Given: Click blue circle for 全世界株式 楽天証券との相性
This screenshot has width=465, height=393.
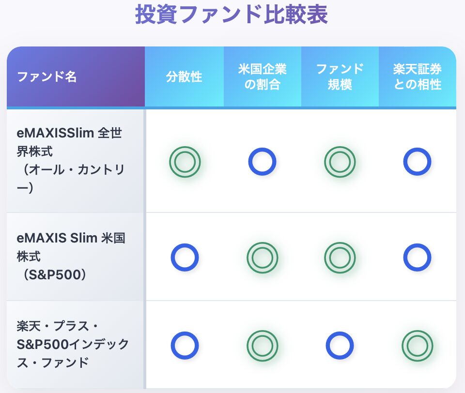Looking at the screenshot, I should pos(417,162).
